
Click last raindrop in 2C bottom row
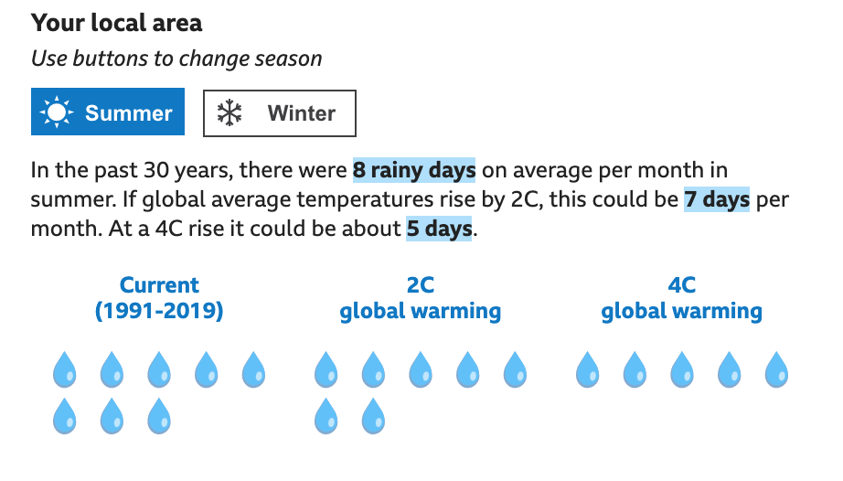[x=373, y=415]
